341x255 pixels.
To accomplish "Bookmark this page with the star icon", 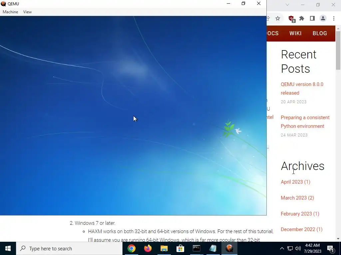I will pyautogui.click(x=278, y=19).
